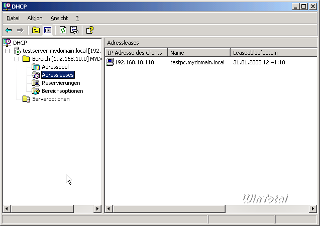The height and width of the screenshot is (226, 320).
Task: Click the Reservierungen folder icon
Action: (36, 83)
